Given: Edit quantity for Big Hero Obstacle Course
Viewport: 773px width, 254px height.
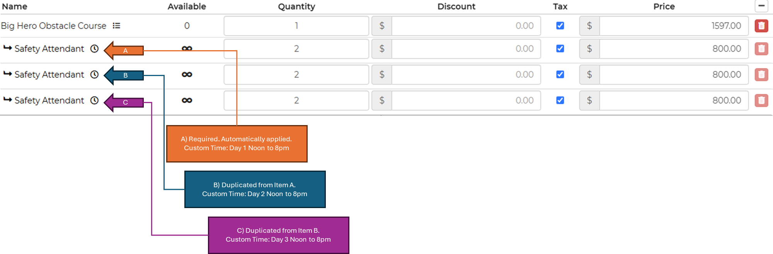Looking at the screenshot, I should coord(296,26).
